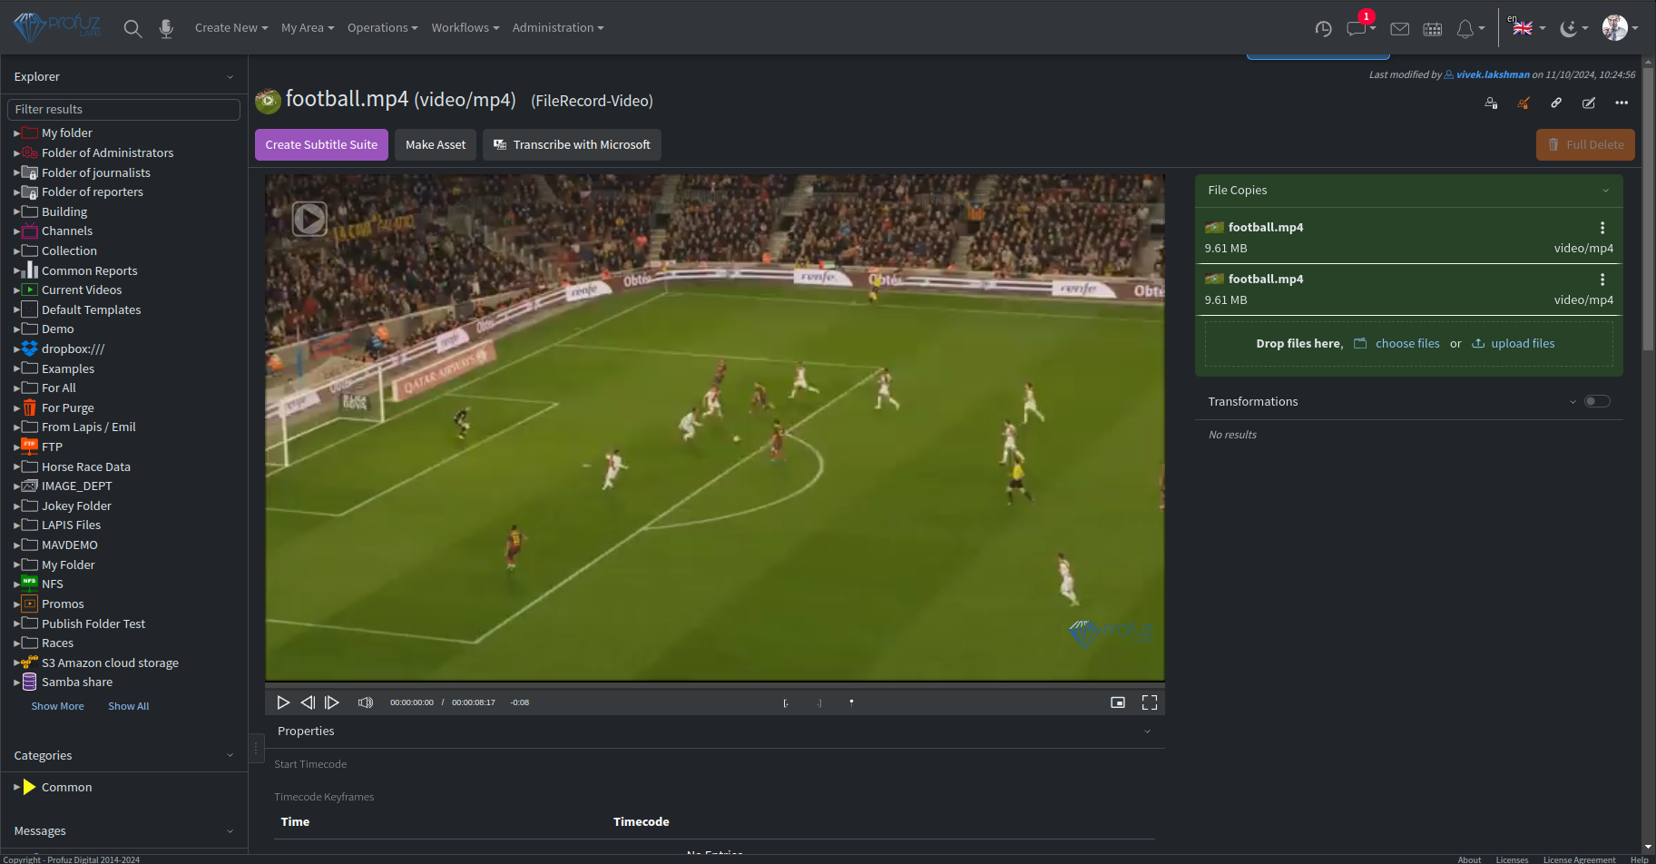Screen dimensions: 1656x864
Task: Step forward one frame in the player
Action: coord(332,702)
